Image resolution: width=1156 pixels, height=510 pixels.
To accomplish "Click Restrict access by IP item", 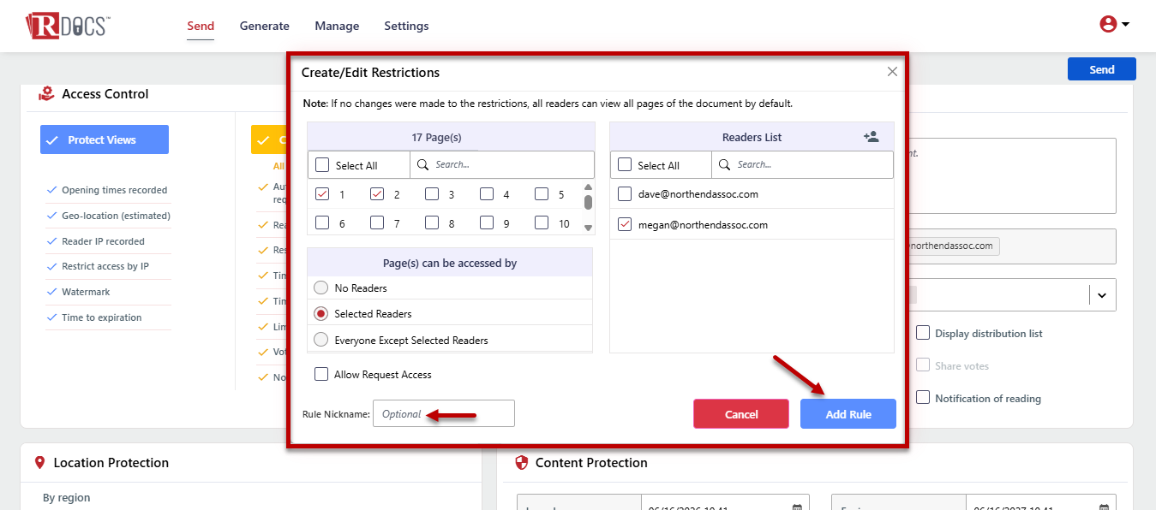I will [x=105, y=266].
